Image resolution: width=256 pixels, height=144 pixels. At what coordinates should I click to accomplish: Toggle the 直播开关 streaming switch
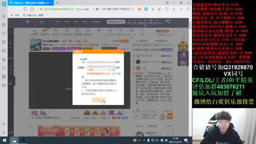click(x=45, y=32)
